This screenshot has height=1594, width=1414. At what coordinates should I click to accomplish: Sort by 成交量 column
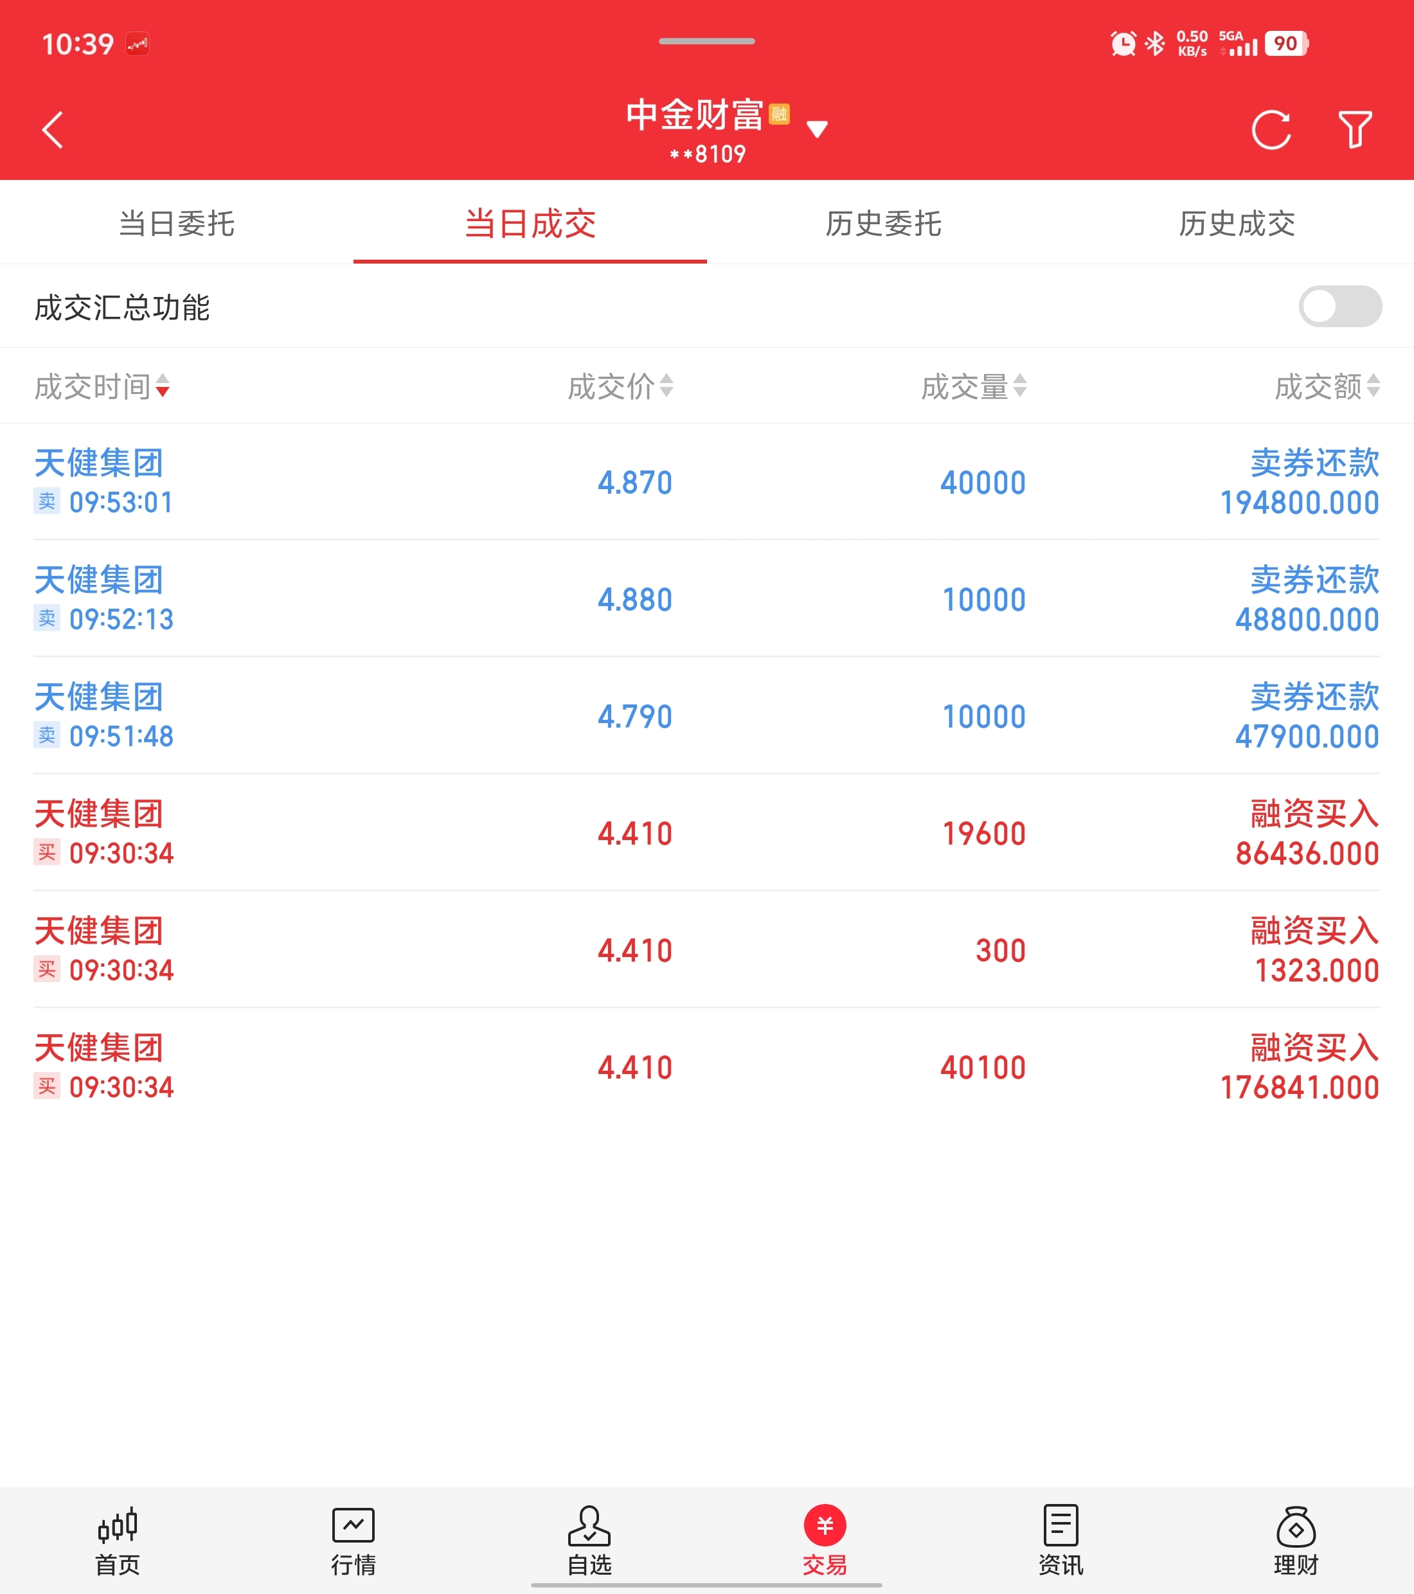click(x=973, y=386)
